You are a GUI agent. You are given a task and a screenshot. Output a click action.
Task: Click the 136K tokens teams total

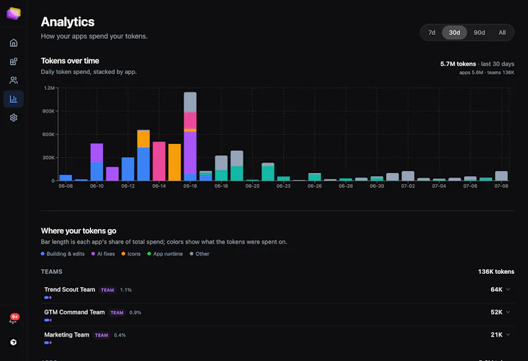point(496,272)
